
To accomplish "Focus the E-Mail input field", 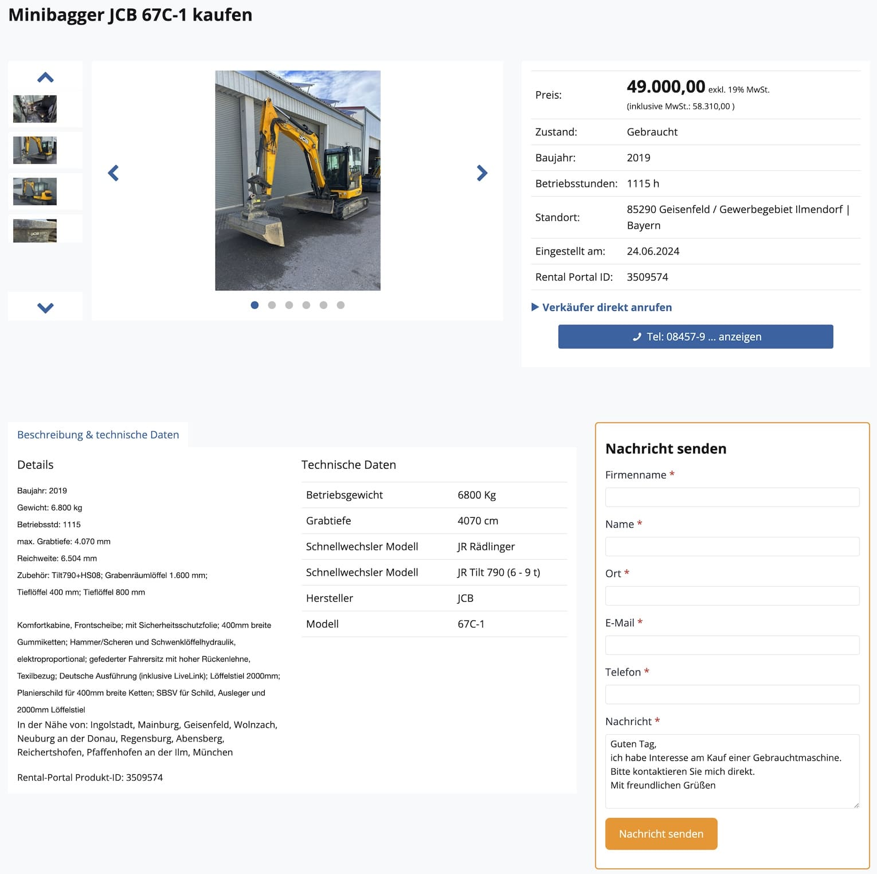I will (x=732, y=645).
